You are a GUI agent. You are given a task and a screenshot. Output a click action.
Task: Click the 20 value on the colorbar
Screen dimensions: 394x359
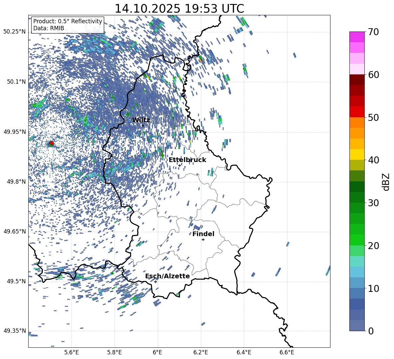[x=373, y=246]
